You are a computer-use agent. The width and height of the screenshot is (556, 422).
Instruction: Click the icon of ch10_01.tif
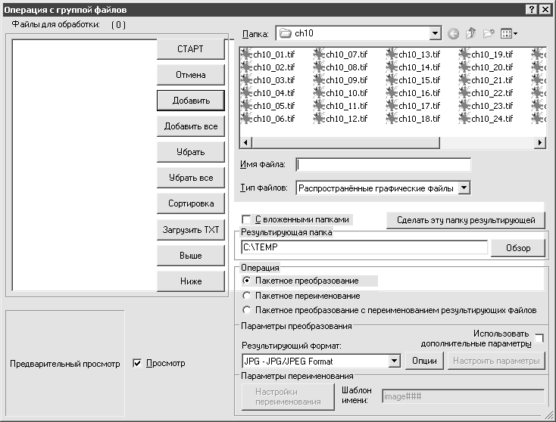tap(246, 54)
